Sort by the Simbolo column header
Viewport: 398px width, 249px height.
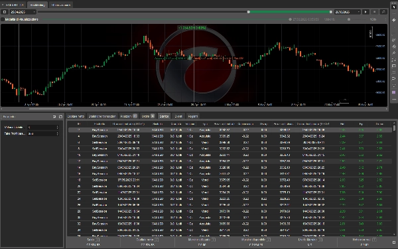pyautogui.click(x=157, y=124)
